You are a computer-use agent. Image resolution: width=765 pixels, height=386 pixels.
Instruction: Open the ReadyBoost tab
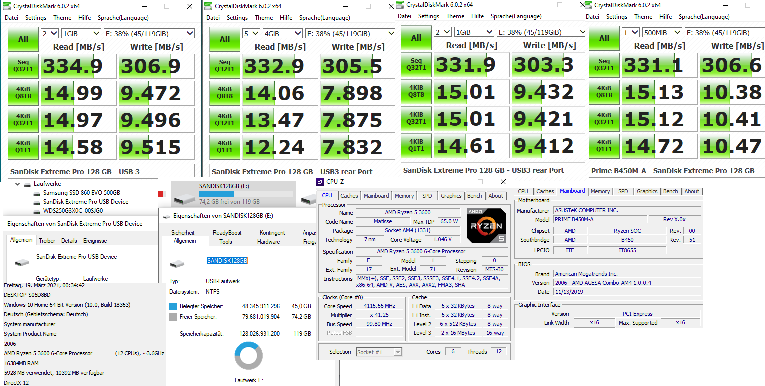coord(227,233)
